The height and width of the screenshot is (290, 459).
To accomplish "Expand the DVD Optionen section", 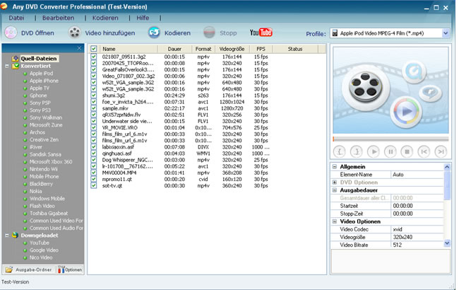I will tap(335, 182).
